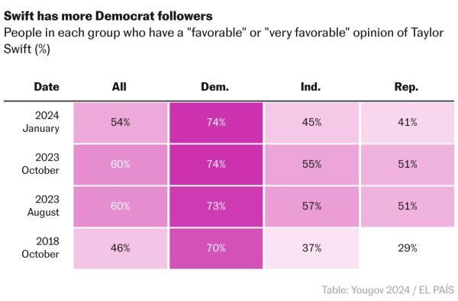The height and width of the screenshot is (301, 458).
Task: Click the Rep. column header
Action: (406, 87)
